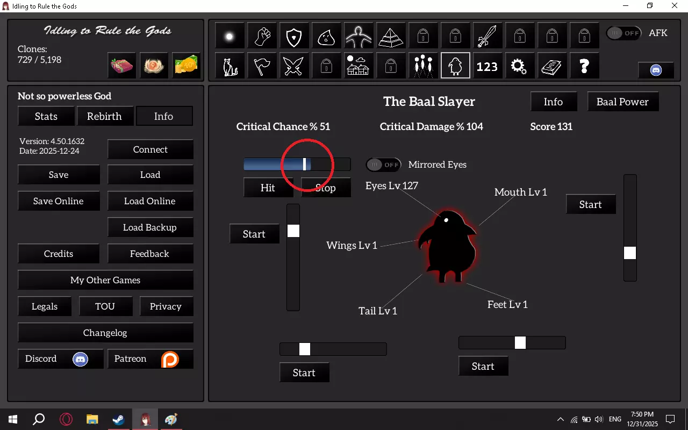The height and width of the screenshot is (430, 688).
Task: Open the human figure icon section
Action: (359, 37)
